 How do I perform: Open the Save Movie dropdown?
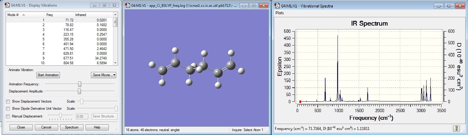tap(104, 75)
